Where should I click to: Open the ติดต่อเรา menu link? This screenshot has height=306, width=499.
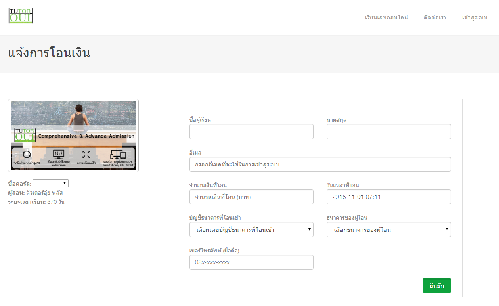435,18
